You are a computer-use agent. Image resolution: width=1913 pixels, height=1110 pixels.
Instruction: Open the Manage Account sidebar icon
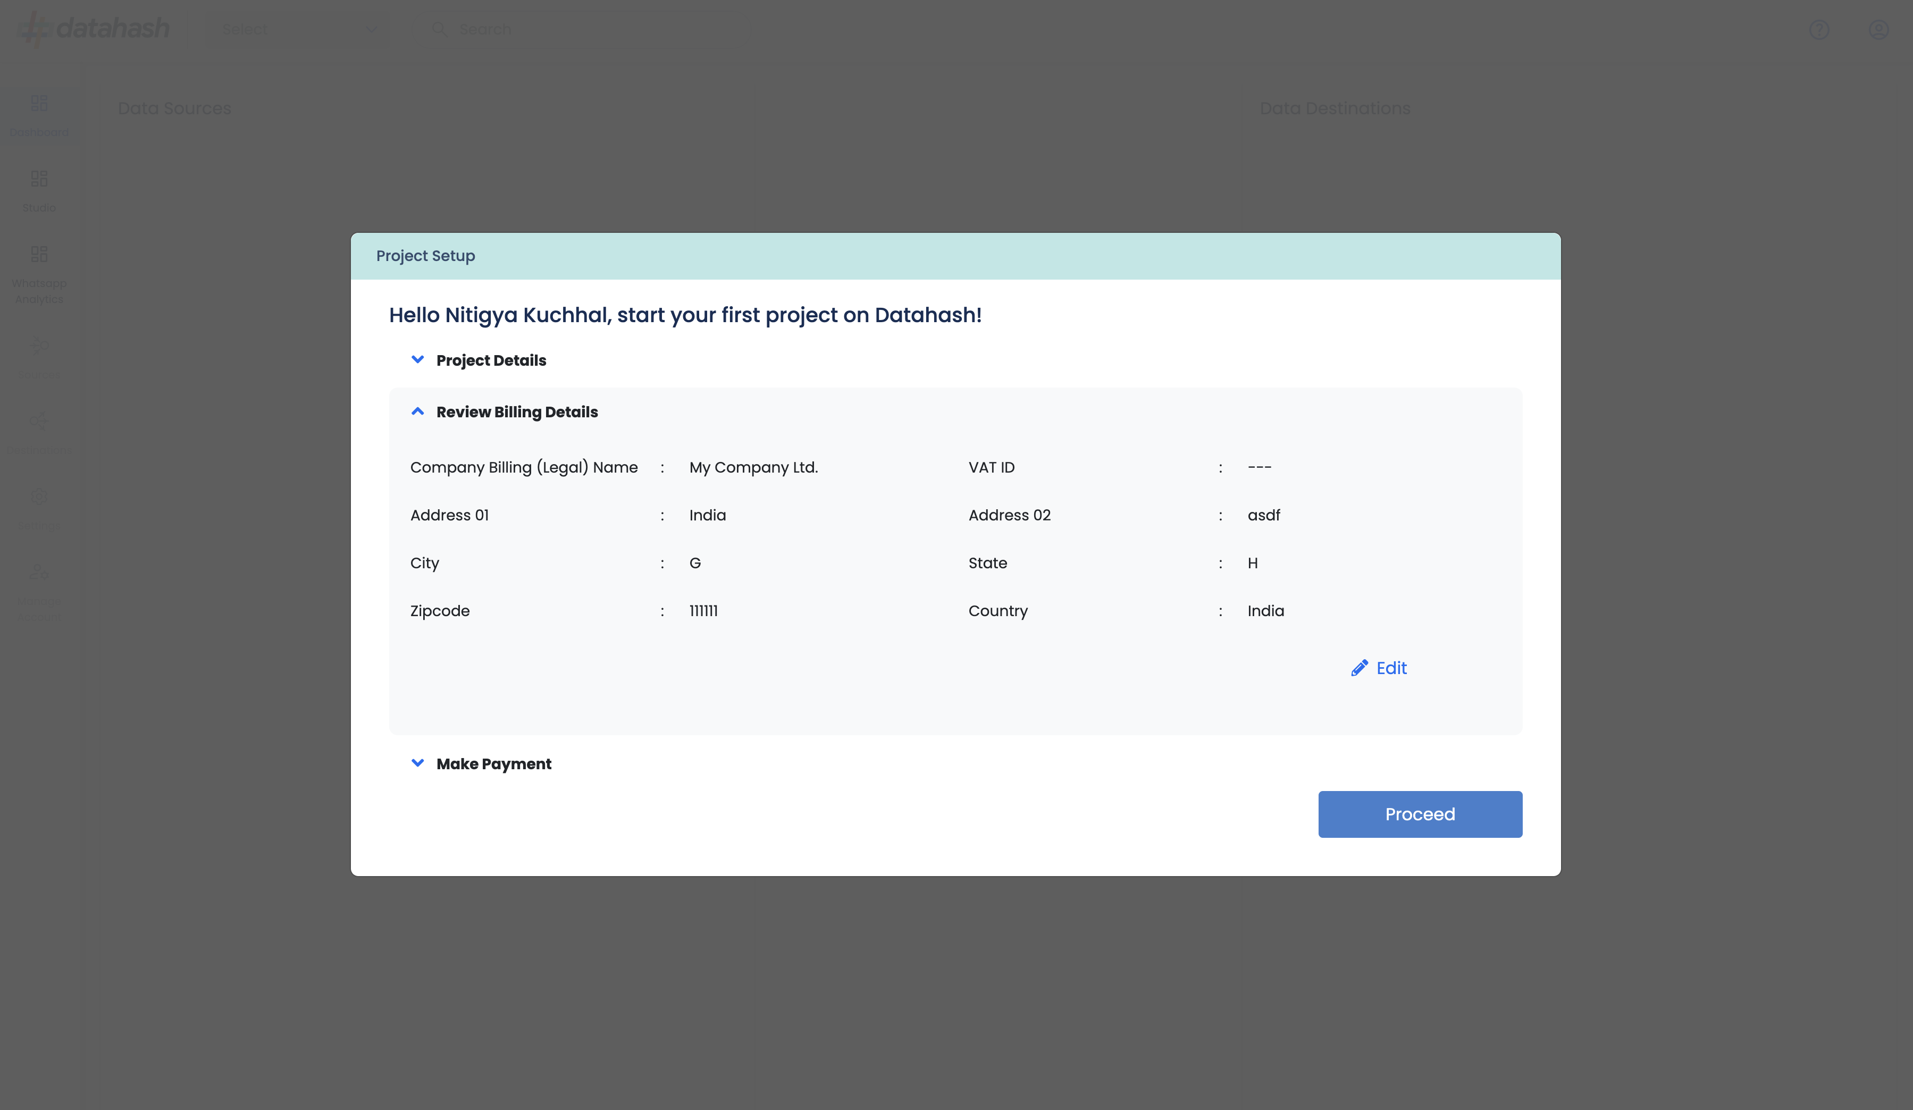click(x=39, y=571)
